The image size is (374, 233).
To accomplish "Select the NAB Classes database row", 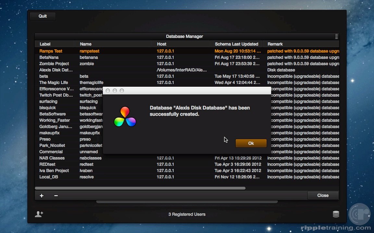I will [187, 158].
